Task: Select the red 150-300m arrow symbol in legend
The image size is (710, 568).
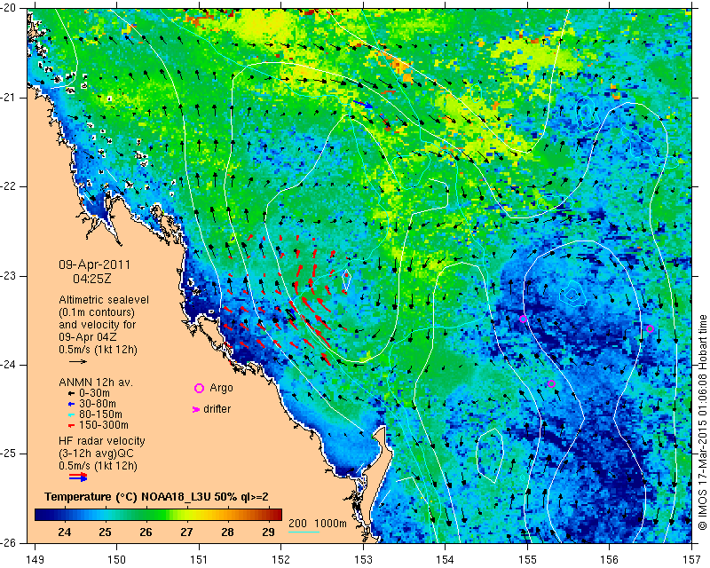Action: pos(71,426)
